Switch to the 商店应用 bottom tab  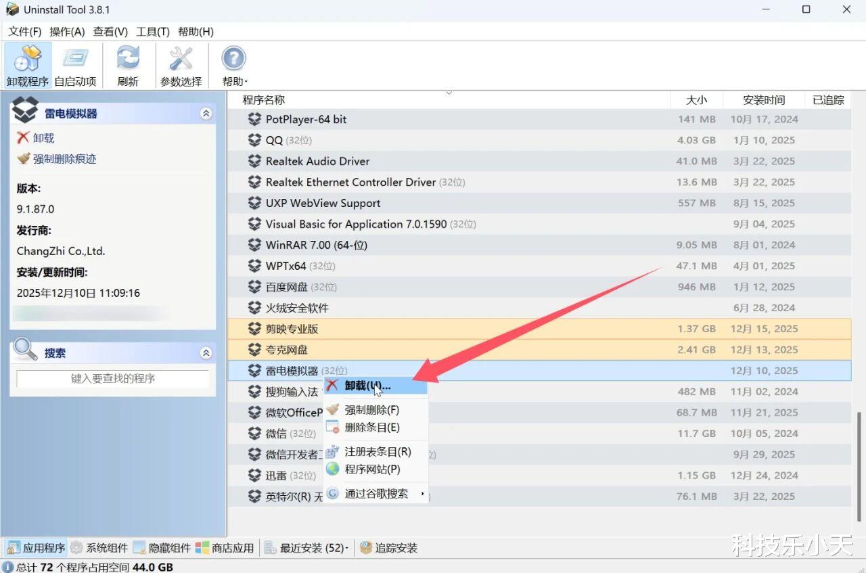click(225, 548)
